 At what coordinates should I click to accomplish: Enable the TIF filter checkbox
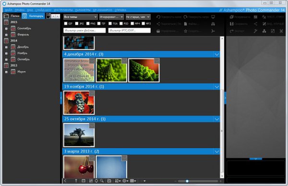click(x=99, y=24)
